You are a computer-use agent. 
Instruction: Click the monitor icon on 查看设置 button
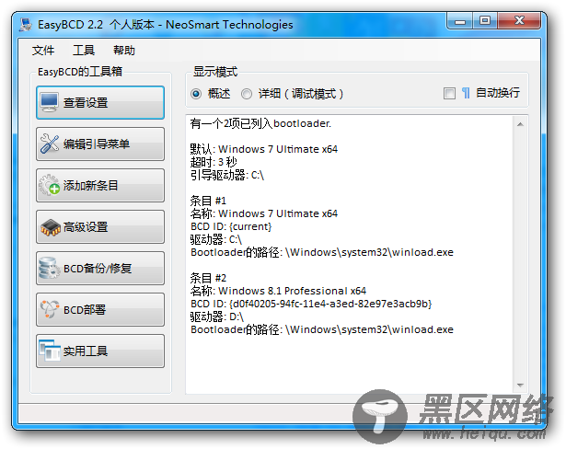(x=49, y=102)
